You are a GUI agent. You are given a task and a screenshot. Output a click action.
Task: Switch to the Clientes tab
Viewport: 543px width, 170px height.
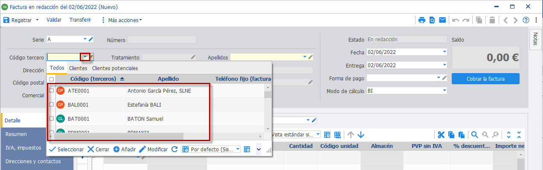78,68
